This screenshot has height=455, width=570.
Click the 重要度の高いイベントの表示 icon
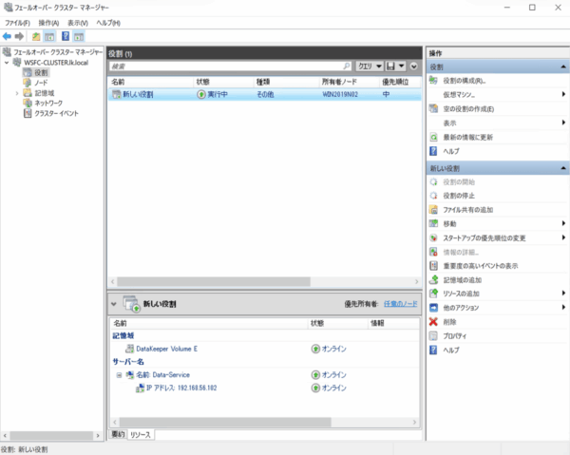[433, 266]
